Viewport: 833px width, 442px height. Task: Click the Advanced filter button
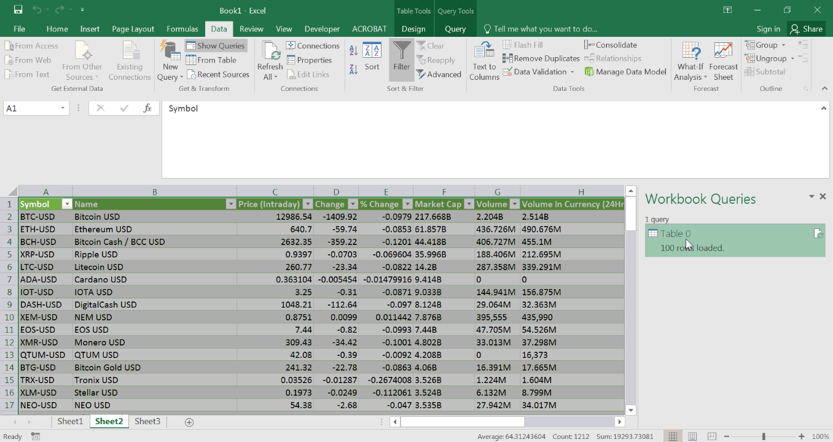click(x=439, y=74)
